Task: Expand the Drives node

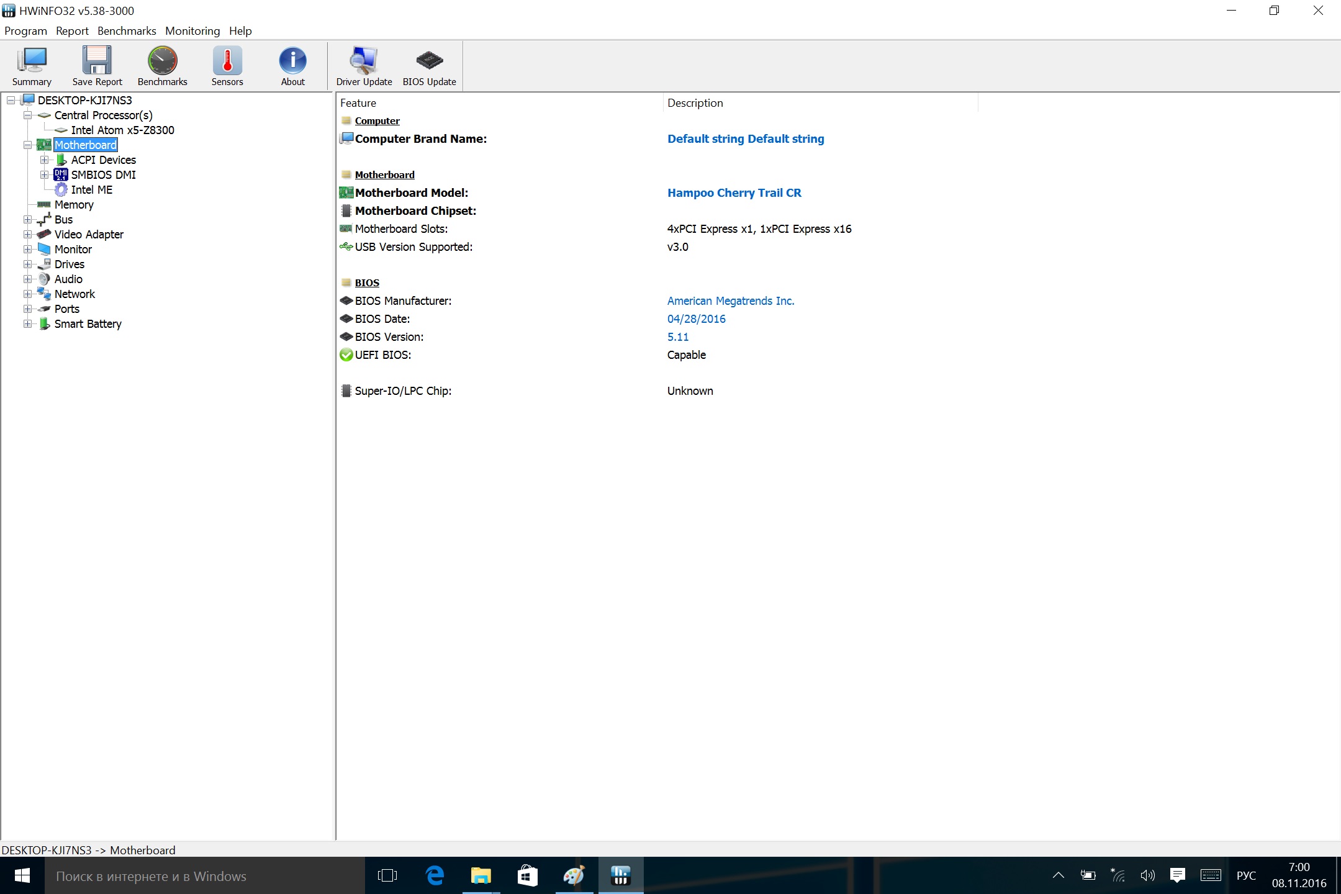Action: pyautogui.click(x=27, y=264)
